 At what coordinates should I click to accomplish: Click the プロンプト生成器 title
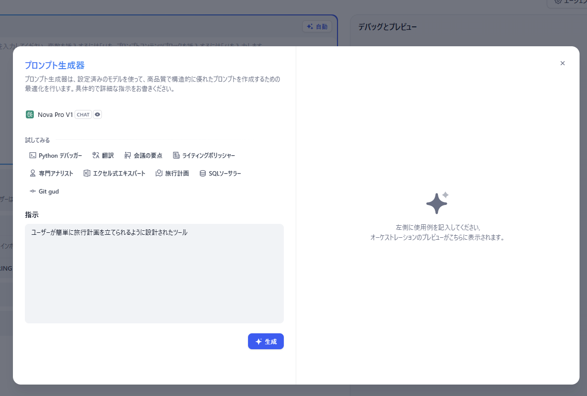[55, 65]
